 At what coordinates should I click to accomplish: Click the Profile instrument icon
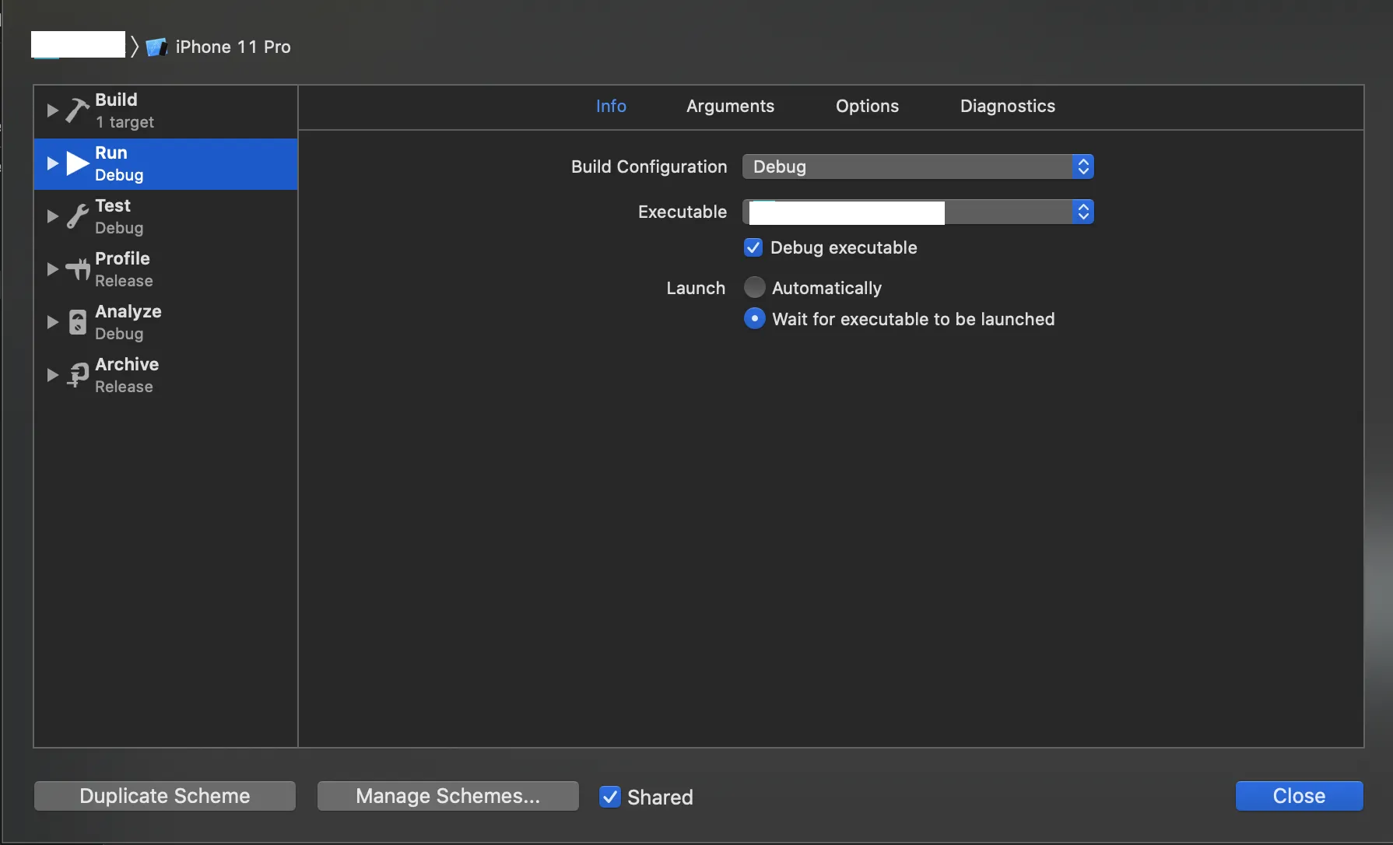(x=78, y=269)
